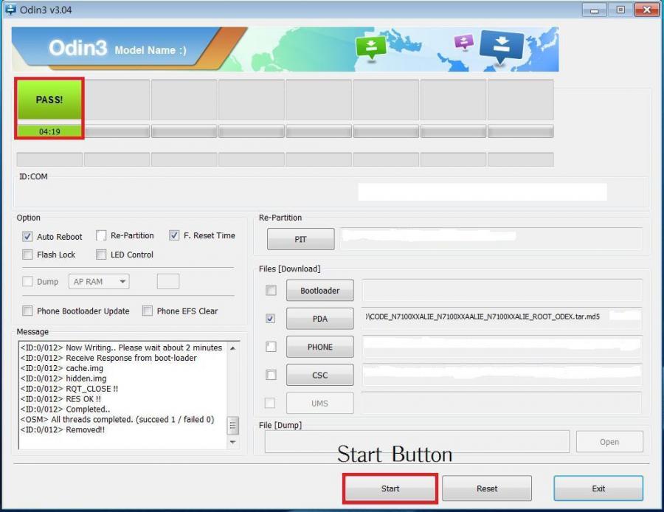Open the AP RAM dropdown

point(99,282)
